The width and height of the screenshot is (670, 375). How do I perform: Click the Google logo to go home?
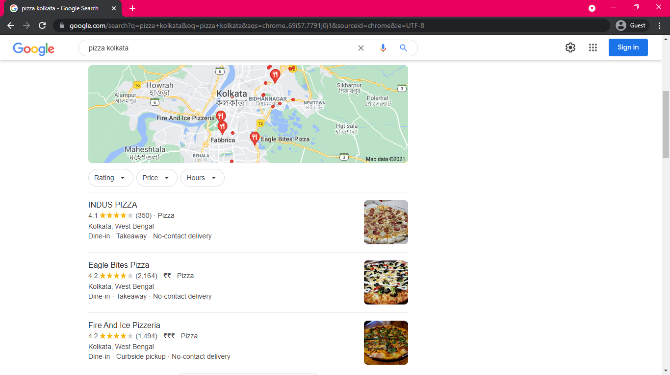click(x=33, y=48)
